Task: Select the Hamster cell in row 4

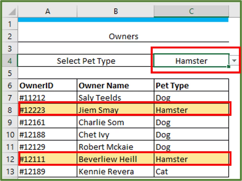Action: pos(191,61)
